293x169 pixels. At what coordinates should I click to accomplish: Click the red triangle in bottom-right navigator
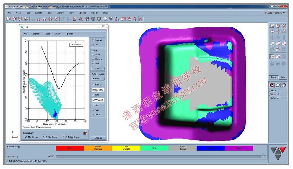(x=283, y=150)
